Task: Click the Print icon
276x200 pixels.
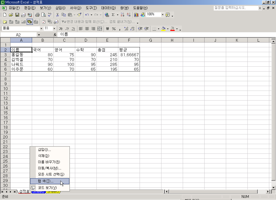Action: [37, 15]
